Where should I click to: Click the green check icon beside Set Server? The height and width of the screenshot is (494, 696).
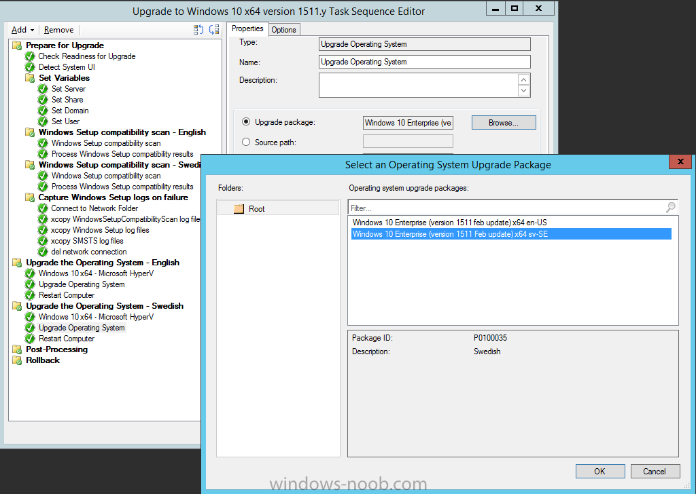click(x=43, y=89)
